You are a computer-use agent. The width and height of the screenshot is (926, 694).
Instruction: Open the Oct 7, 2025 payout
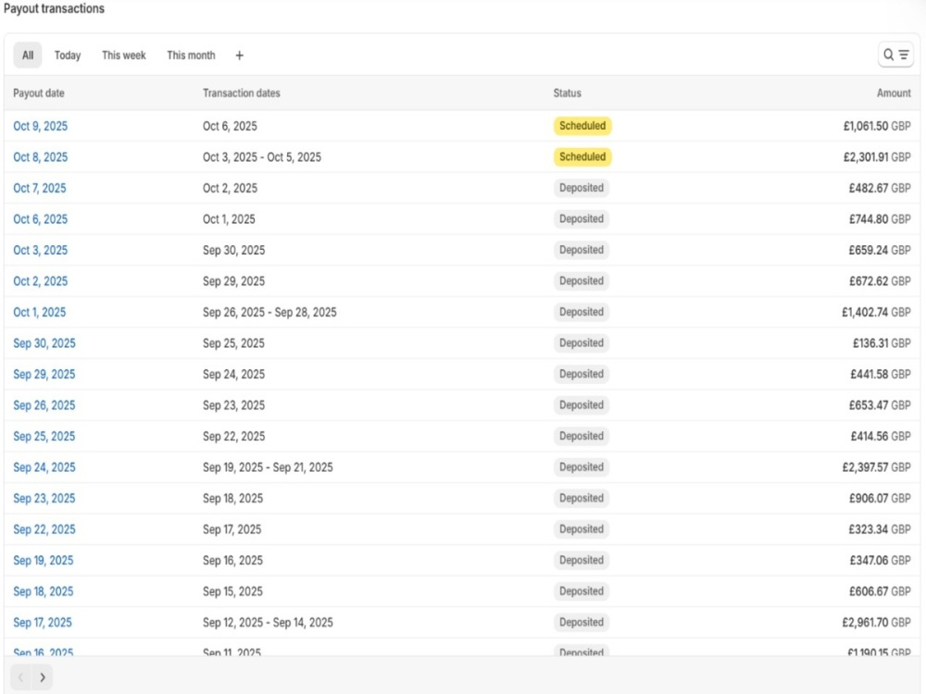click(40, 188)
